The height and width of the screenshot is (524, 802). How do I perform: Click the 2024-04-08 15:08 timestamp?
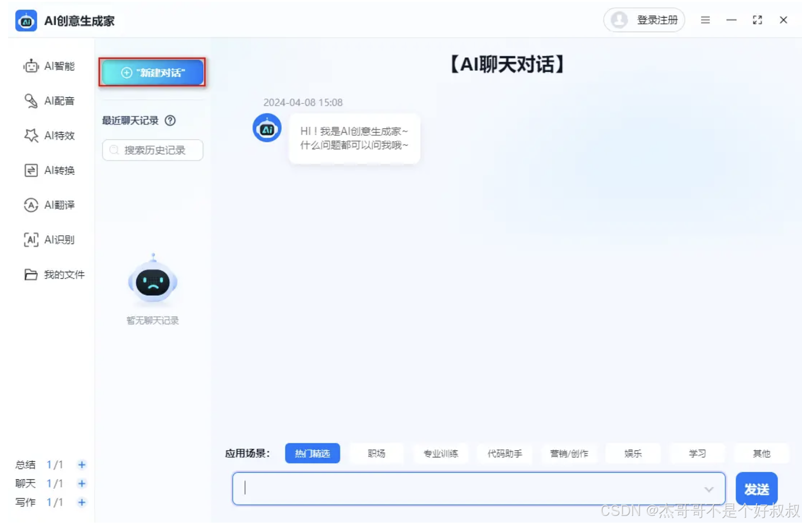pyautogui.click(x=303, y=102)
